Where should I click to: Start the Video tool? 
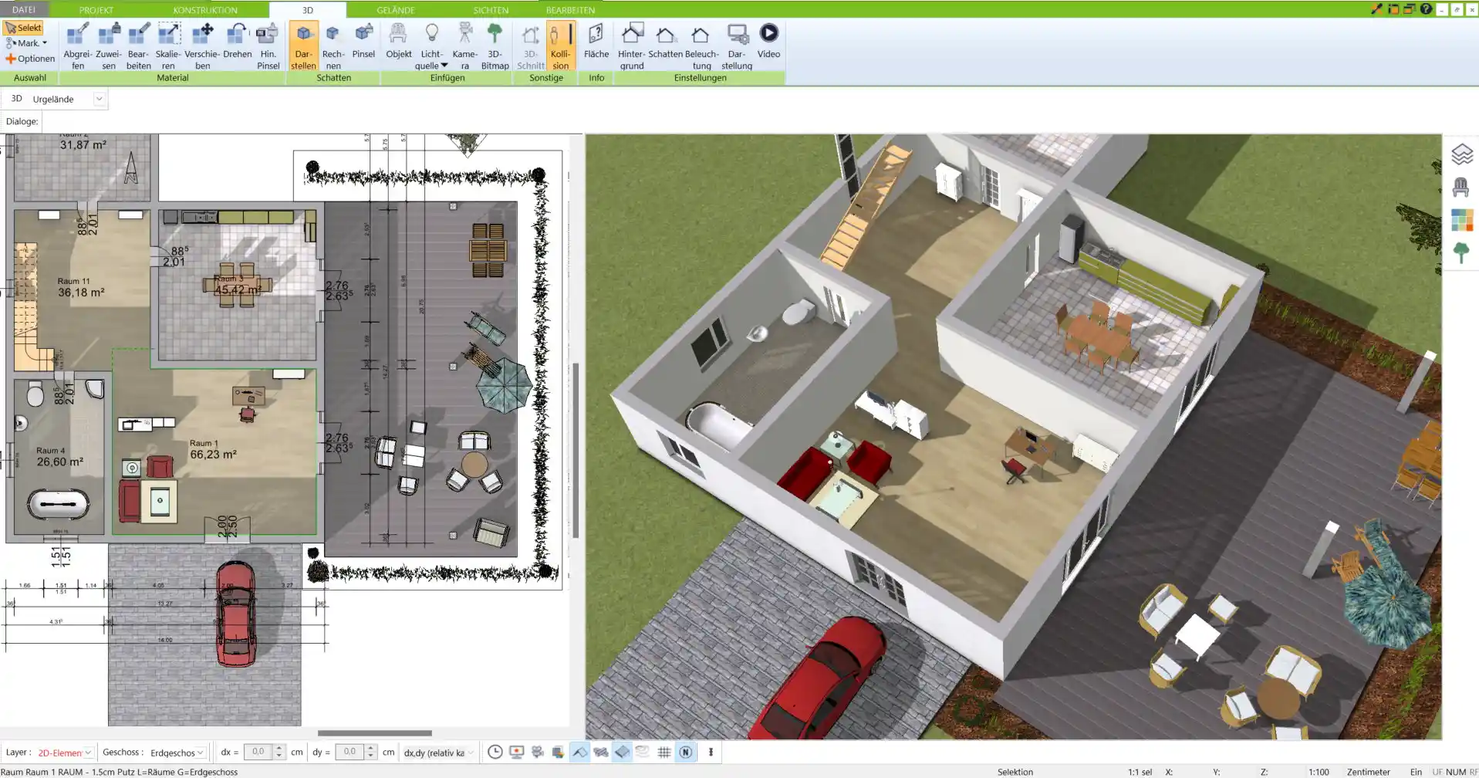768,41
